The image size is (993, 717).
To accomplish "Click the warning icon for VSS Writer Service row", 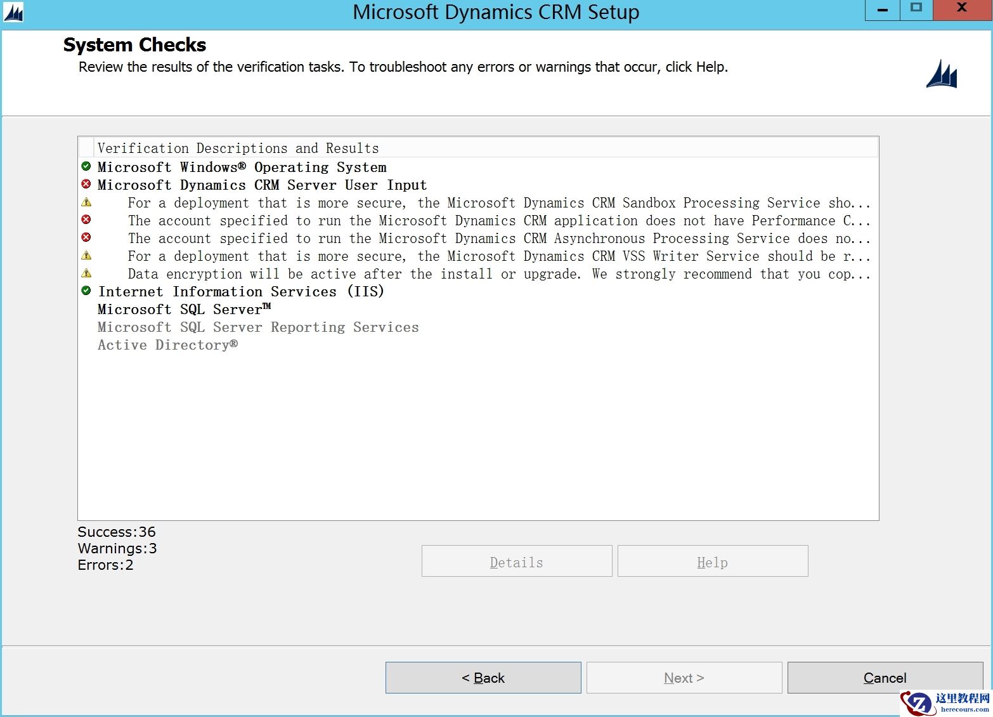I will tap(86, 256).
